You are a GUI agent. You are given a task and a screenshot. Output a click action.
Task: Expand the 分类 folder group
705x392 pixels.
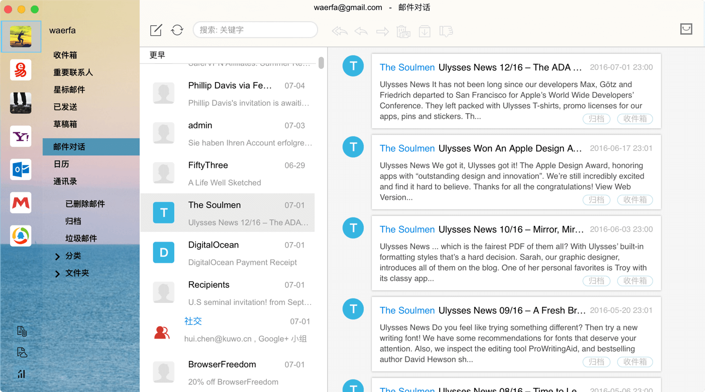(x=57, y=257)
